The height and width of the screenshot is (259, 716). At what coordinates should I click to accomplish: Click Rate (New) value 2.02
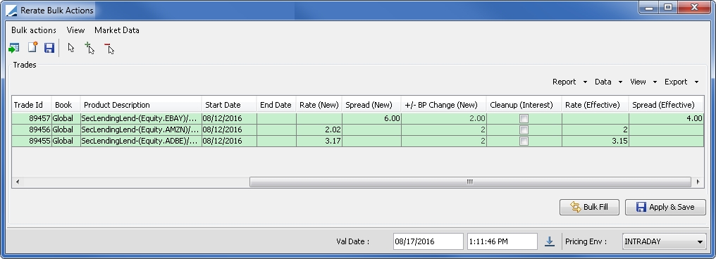[x=319, y=130]
